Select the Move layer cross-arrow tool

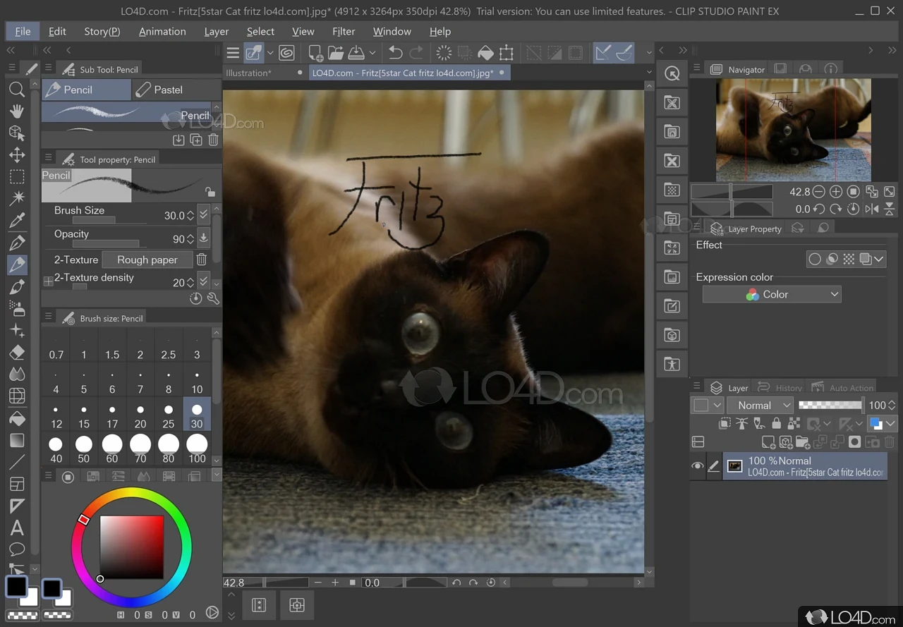click(x=17, y=155)
